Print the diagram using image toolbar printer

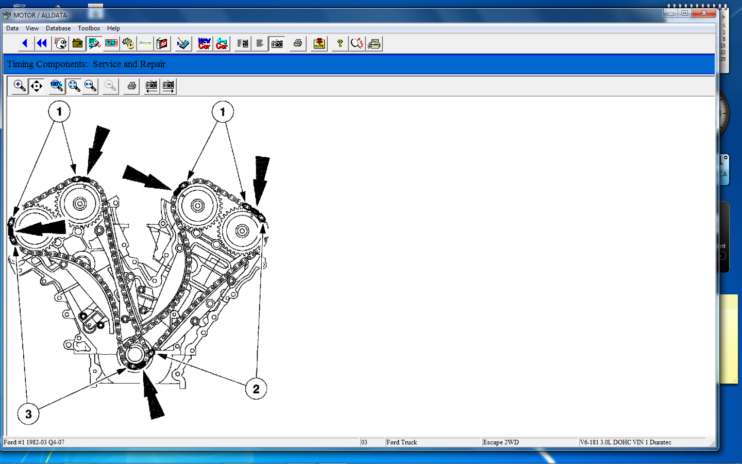tap(131, 86)
